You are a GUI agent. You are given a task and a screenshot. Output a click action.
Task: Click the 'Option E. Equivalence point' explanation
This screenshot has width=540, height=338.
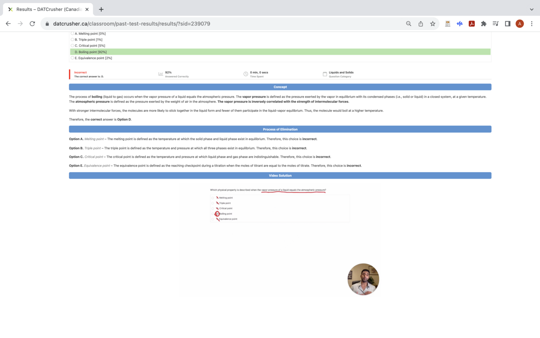tap(215, 166)
